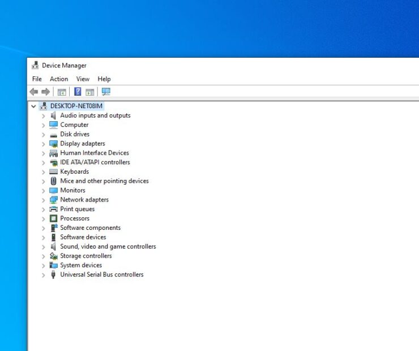Select the Processors text label

click(x=75, y=218)
